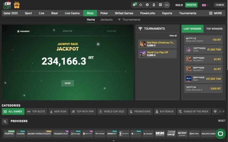Collapse providers panel with up arrow

click(114, 141)
